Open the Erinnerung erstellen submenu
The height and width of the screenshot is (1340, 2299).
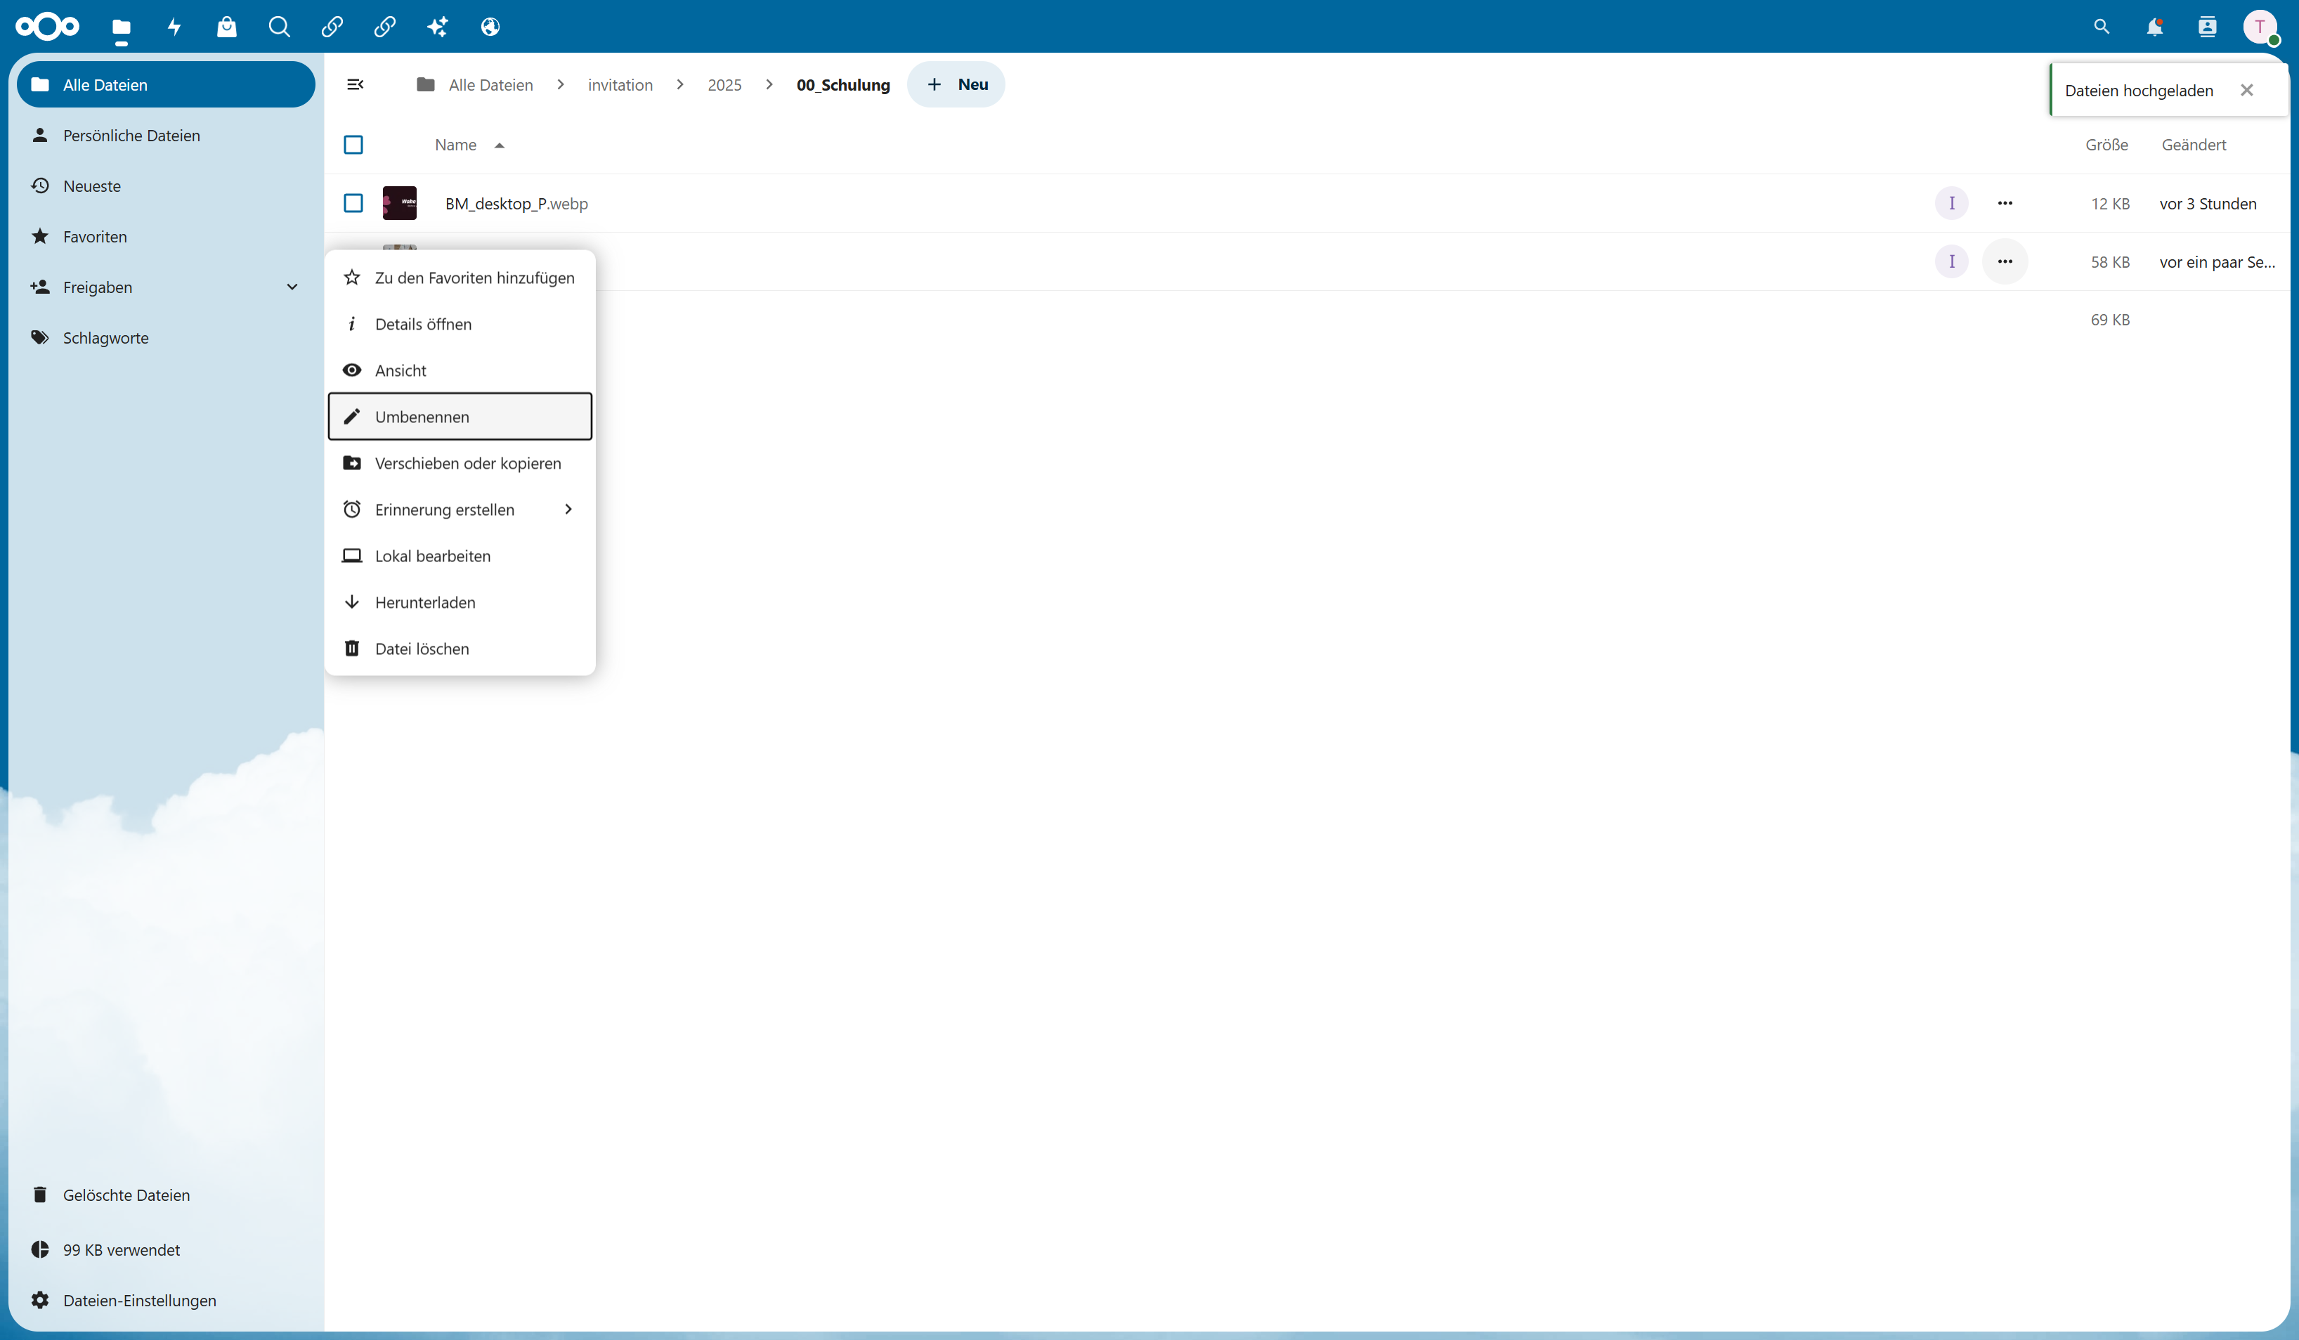pyautogui.click(x=460, y=510)
